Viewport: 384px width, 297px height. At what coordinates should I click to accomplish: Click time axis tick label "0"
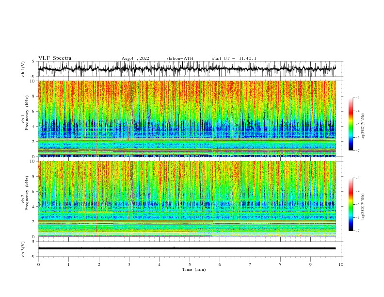(x=38, y=264)
